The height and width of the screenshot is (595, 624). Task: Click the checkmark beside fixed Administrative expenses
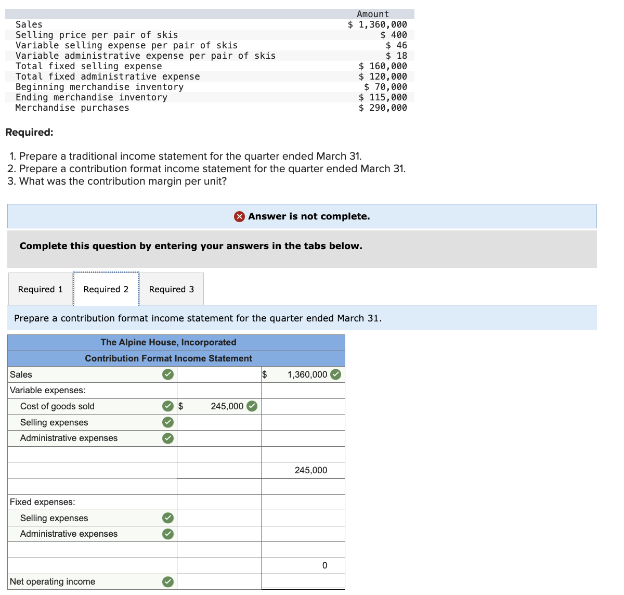(167, 534)
